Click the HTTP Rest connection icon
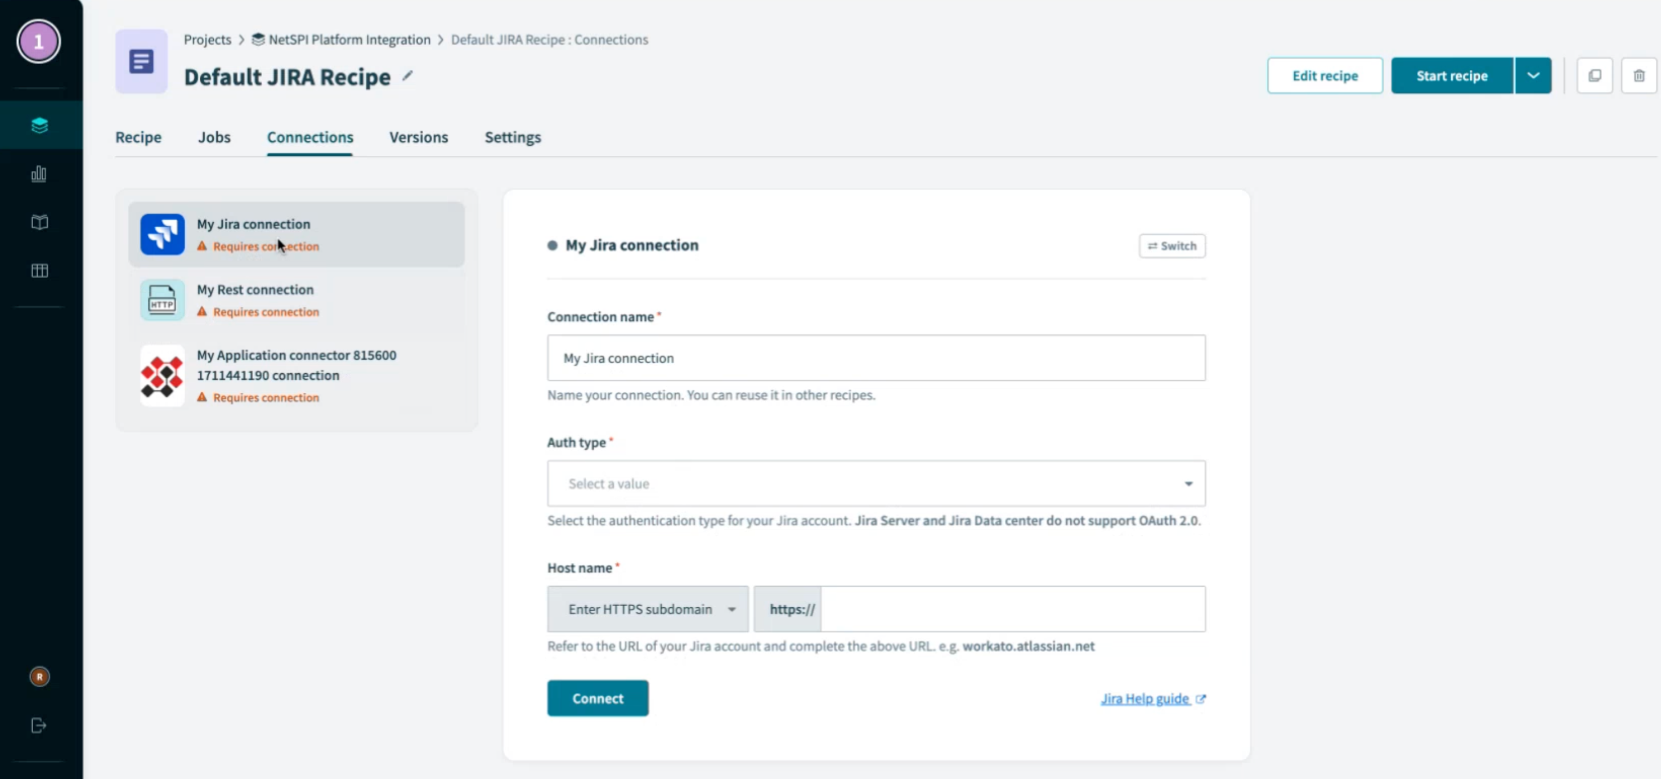 [163, 300]
